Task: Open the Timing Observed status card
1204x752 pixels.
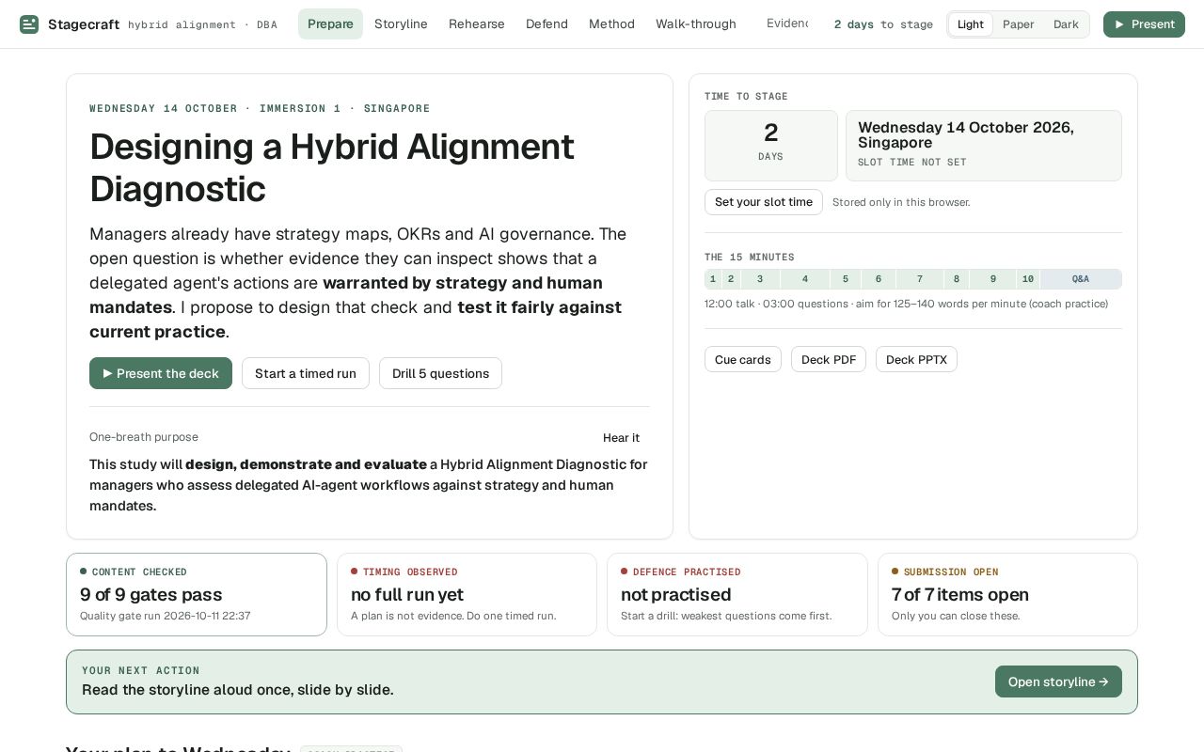Action: [467, 594]
